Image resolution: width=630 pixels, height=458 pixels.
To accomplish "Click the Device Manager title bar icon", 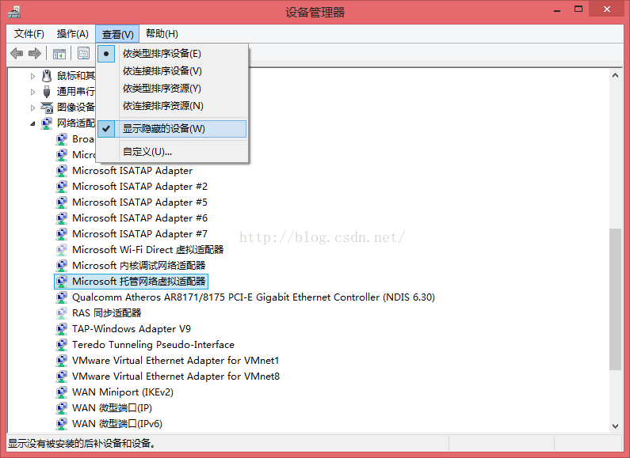I will pos(14,12).
